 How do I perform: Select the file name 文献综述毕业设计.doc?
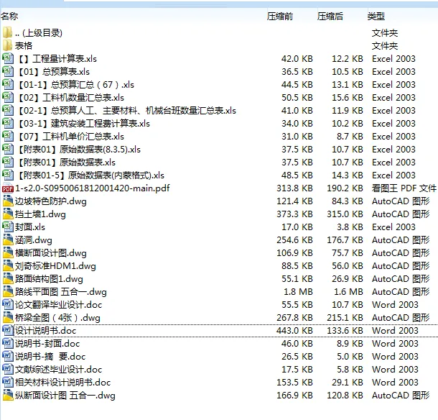point(58,370)
